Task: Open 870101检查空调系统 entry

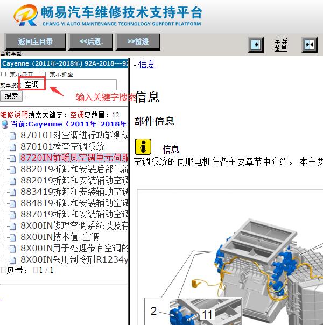Action: 62,146
